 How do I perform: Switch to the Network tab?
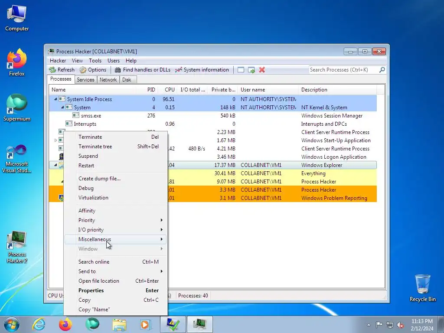pos(108,80)
